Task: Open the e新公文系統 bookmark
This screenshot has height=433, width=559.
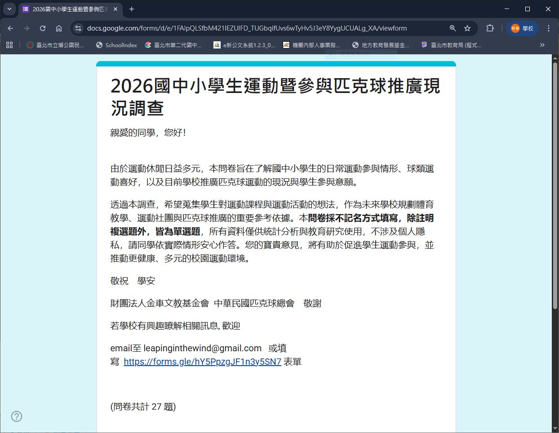Action: tap(244, 45)
